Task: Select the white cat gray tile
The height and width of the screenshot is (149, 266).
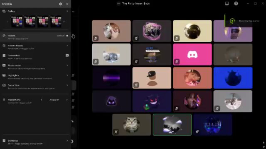Action: click(233, 101)
